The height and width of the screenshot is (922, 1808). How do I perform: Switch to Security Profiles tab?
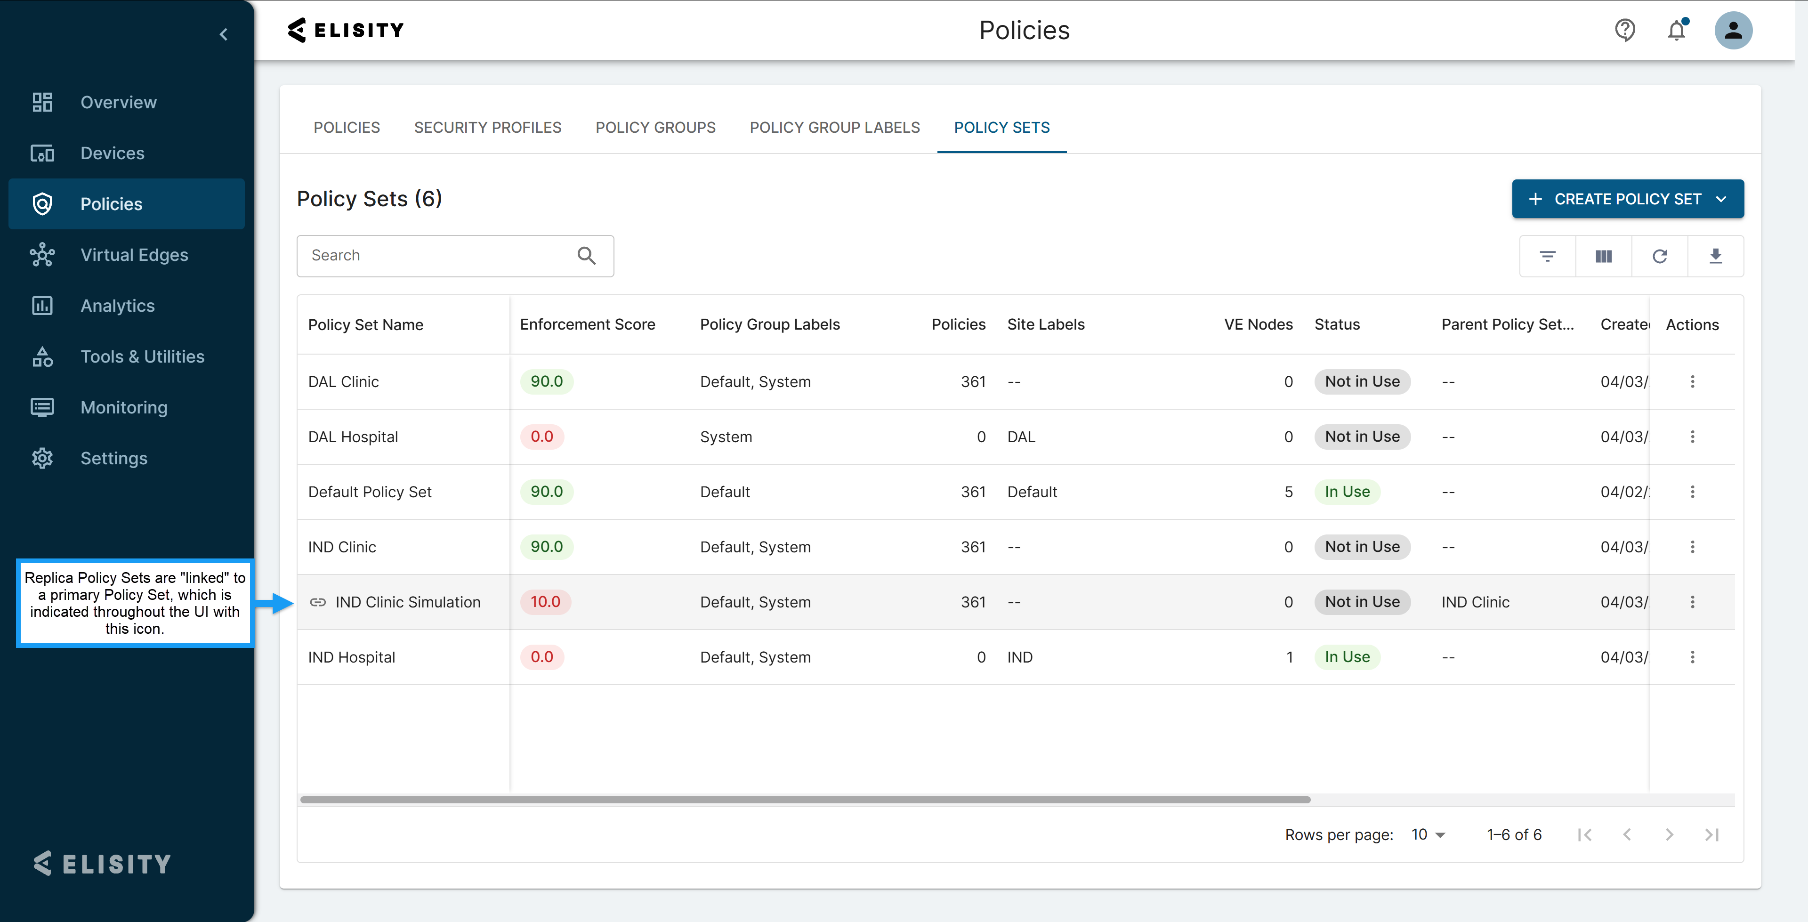[487, 128]
